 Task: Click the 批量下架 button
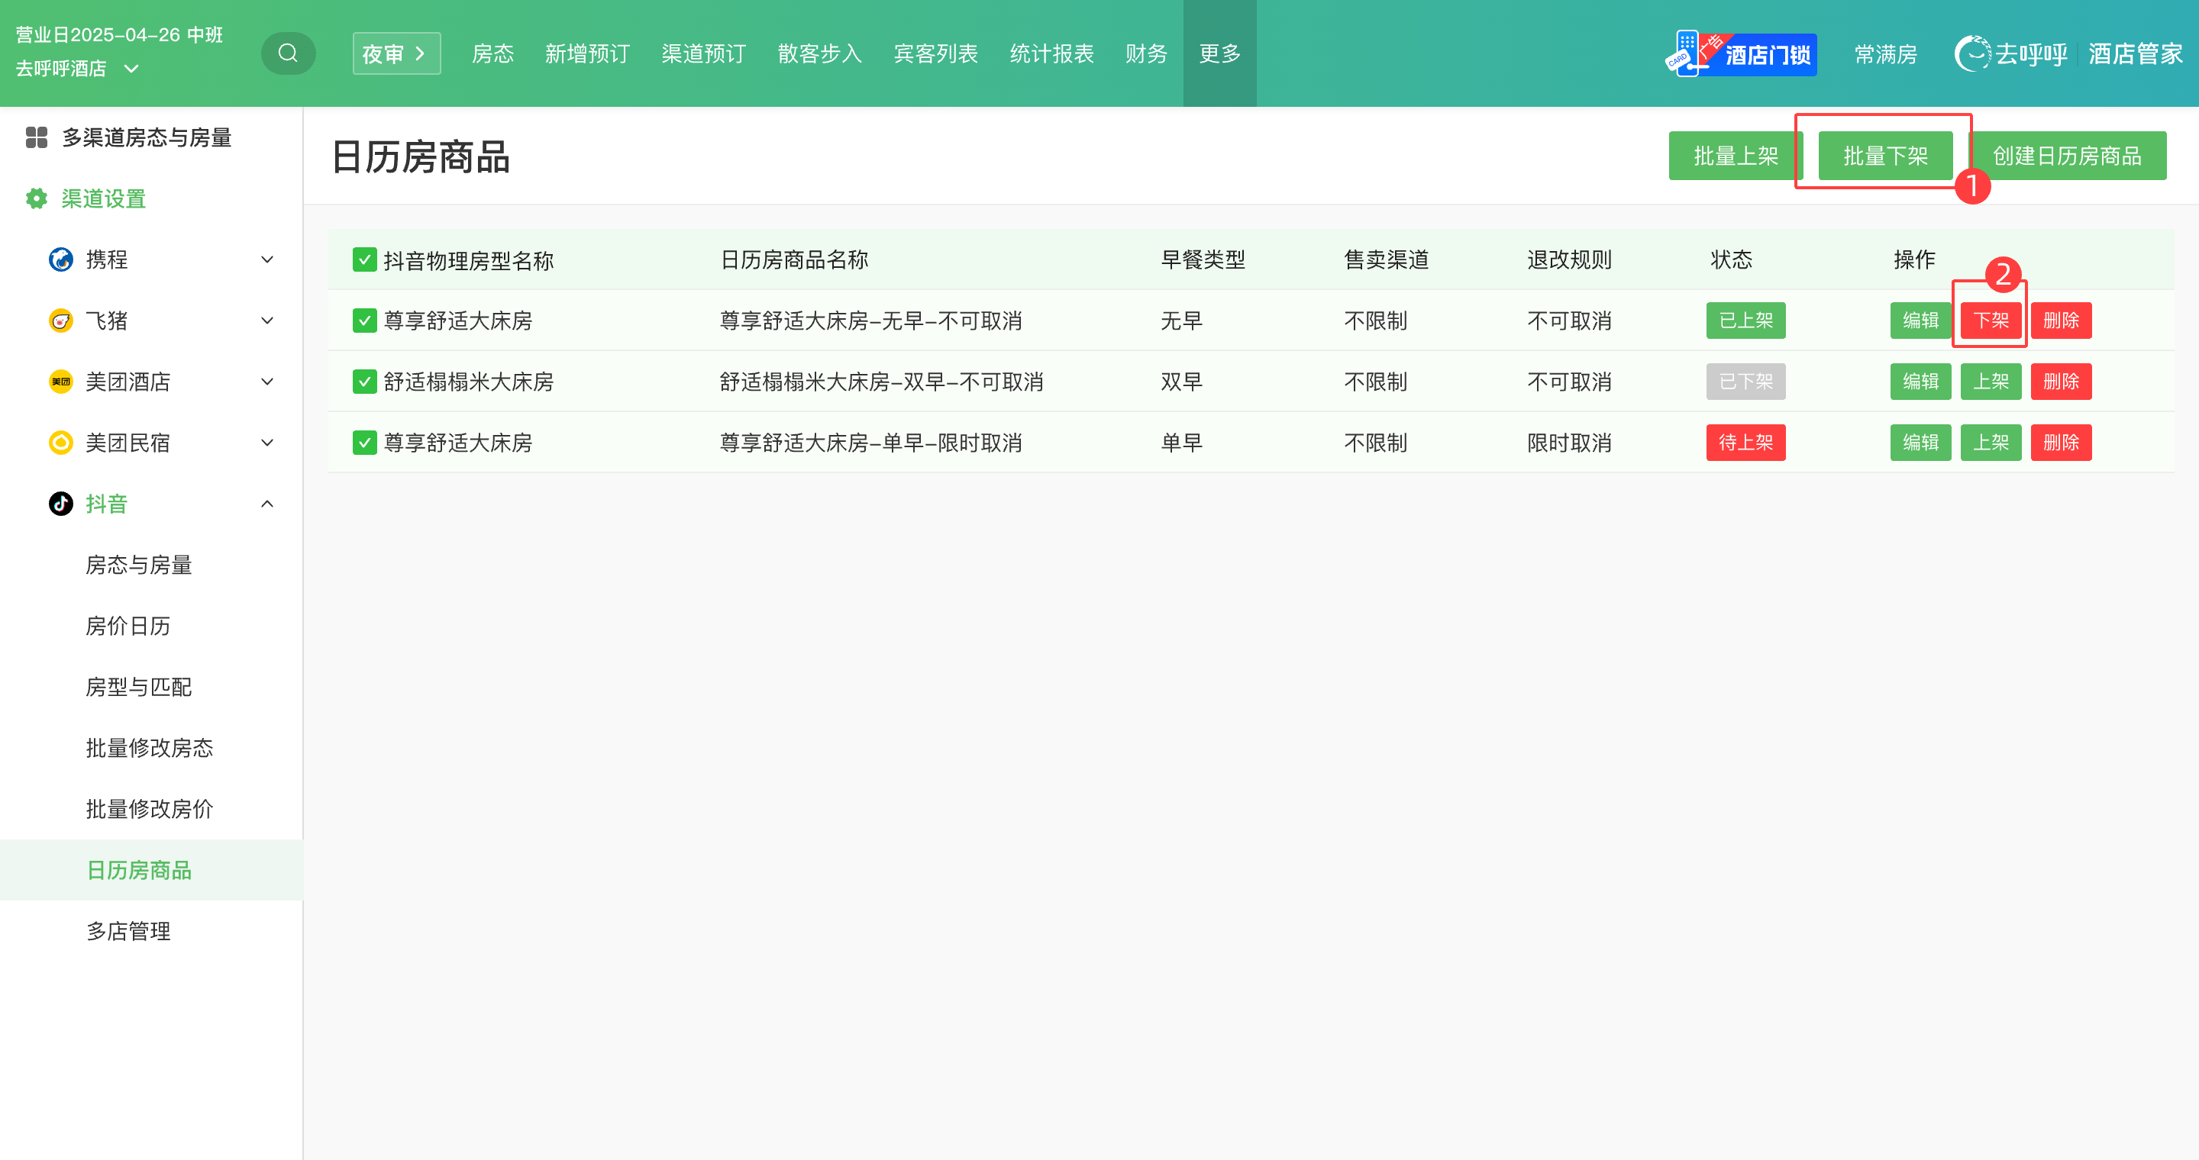[1885, 156]
